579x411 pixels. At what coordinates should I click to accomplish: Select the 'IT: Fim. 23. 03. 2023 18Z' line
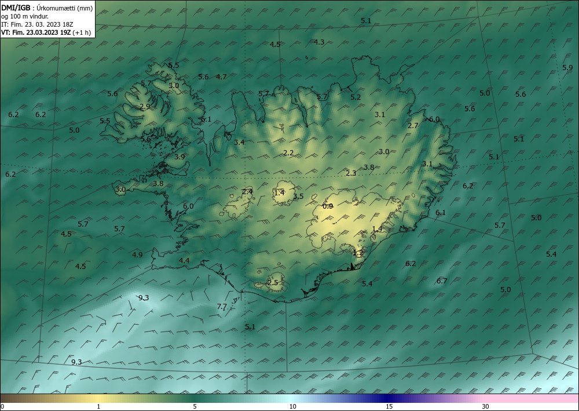[37, 24]
